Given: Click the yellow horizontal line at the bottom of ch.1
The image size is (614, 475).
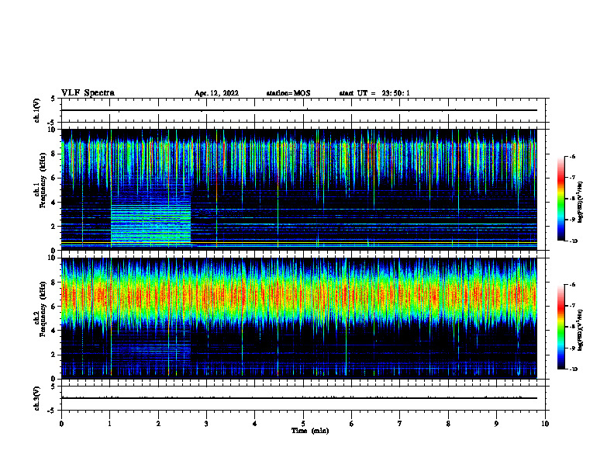Looking at the screenshot, I should click(298, 244).
